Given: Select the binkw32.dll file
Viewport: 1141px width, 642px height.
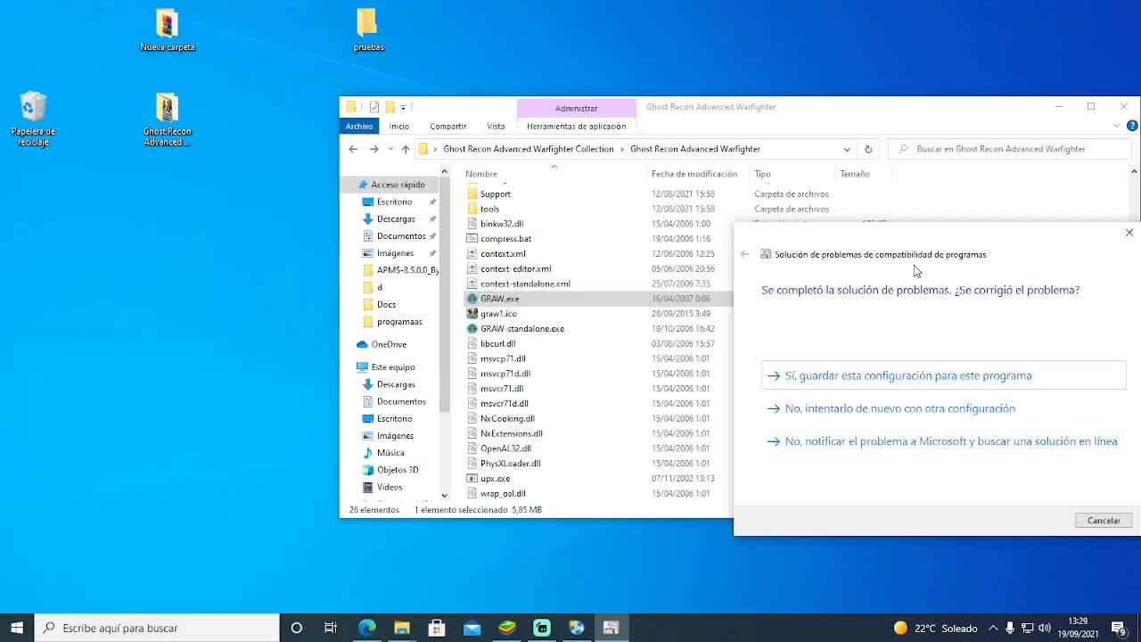Looking at the screenshot, I should [x=502, y=224].
